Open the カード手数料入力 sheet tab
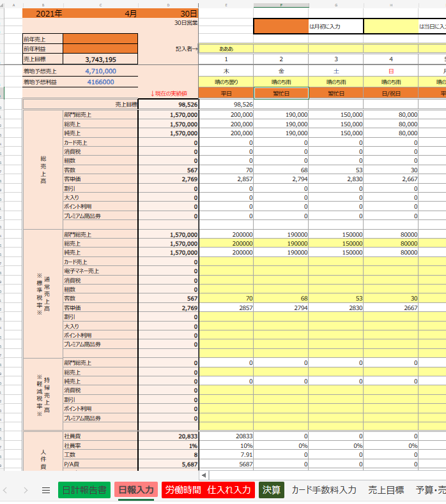Image resolution: width=446 pixels, height=504 pixels. click(323, 490)
